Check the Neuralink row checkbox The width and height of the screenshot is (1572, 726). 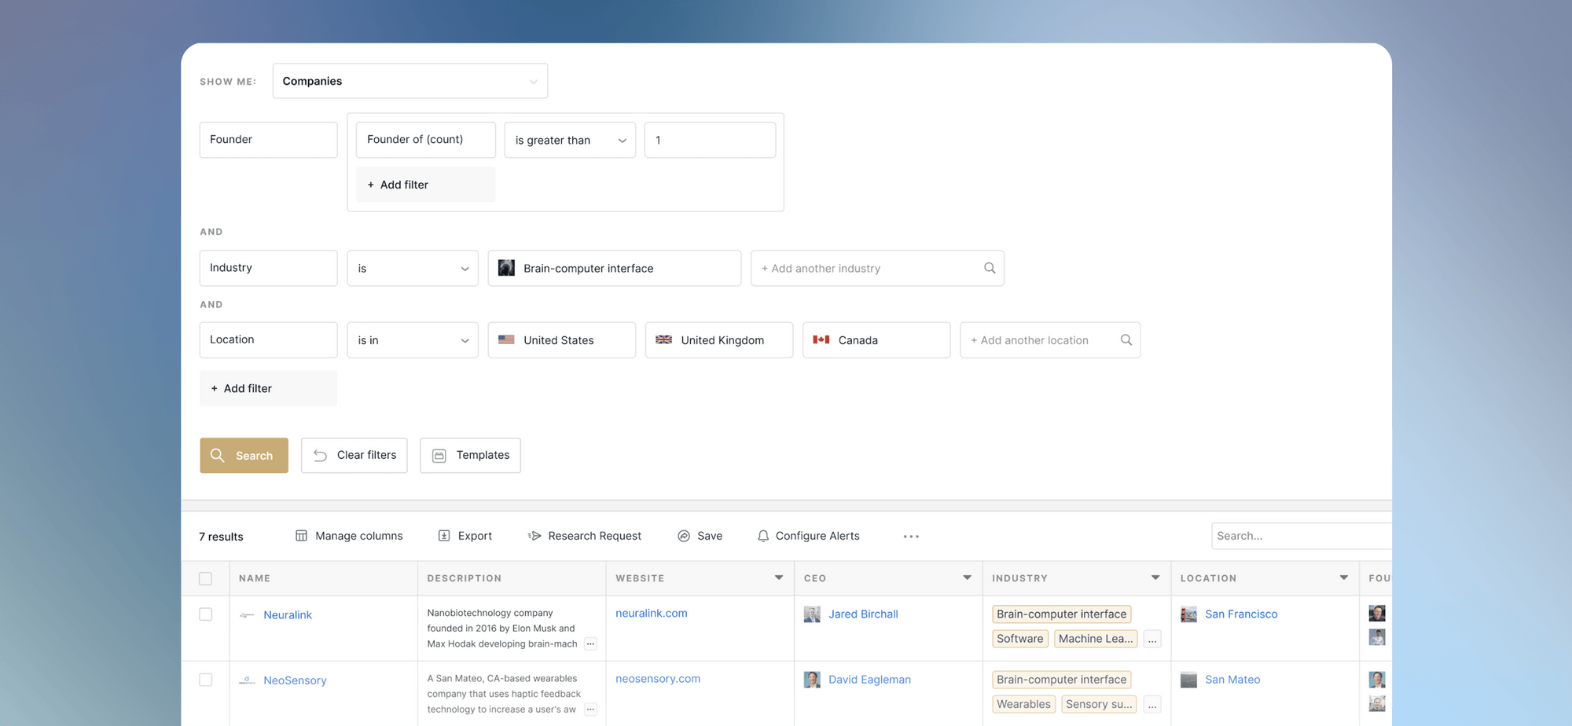(x=206, y=614)
